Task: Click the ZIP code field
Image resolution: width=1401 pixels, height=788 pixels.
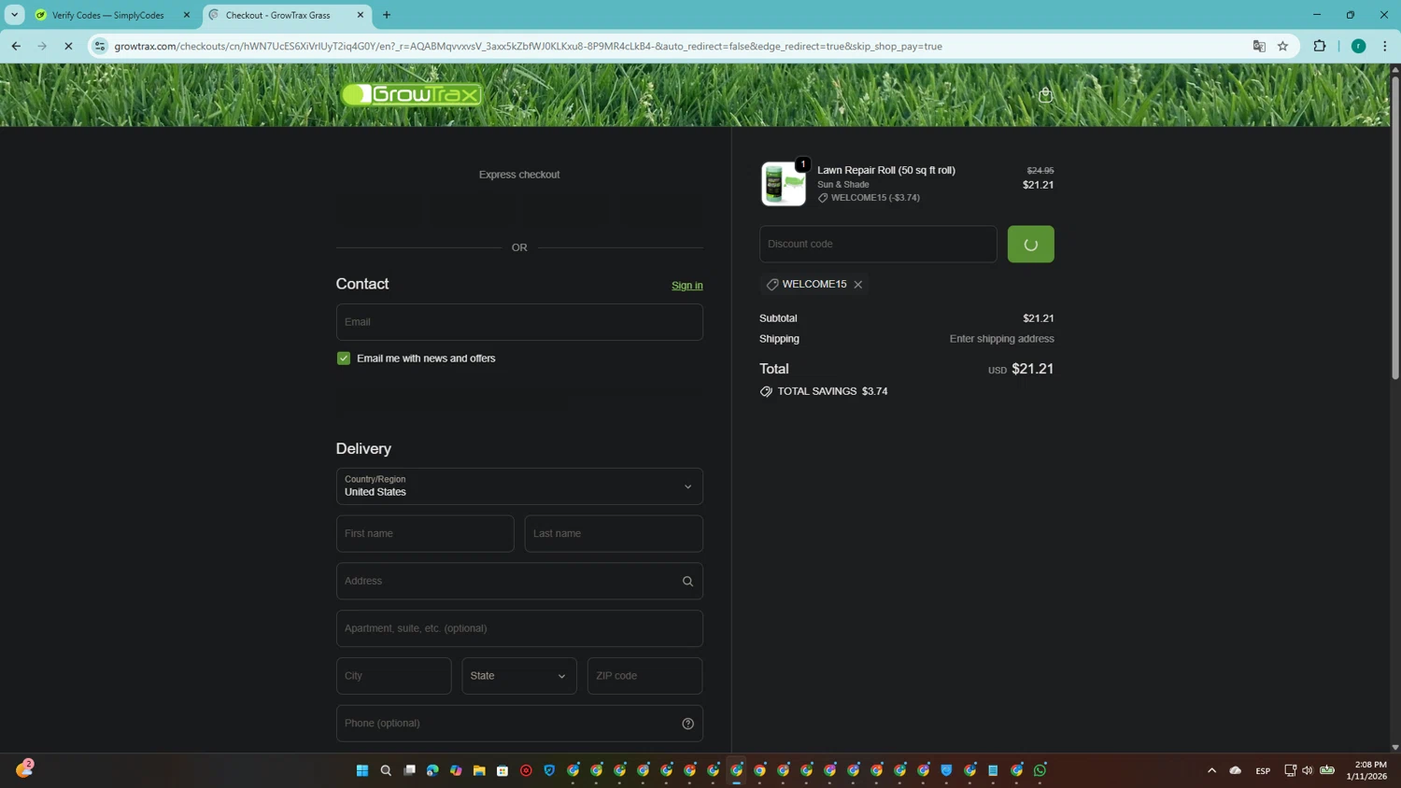Action: click(644, 676)
